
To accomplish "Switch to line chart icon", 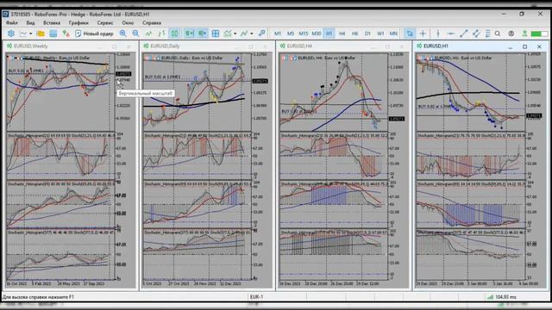I will (148, 34).
